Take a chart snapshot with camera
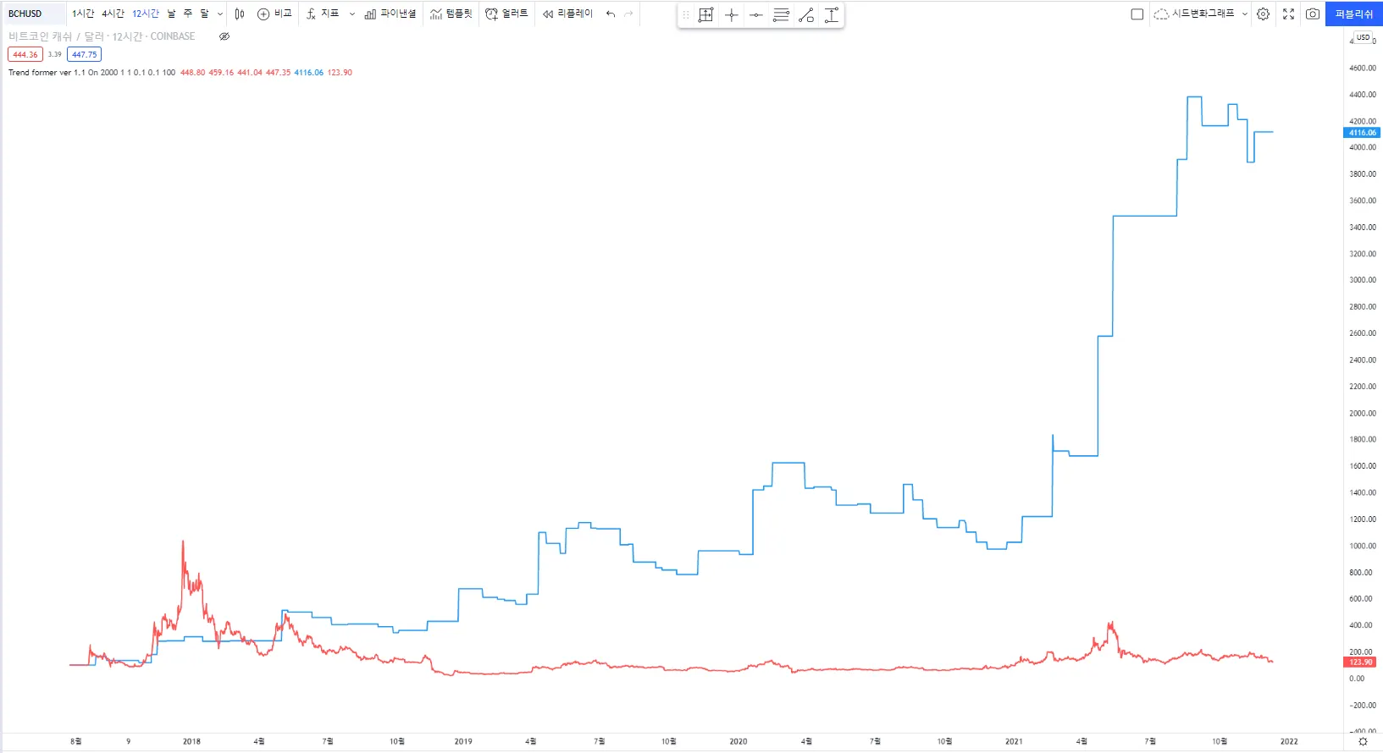 click(1313, 14)
